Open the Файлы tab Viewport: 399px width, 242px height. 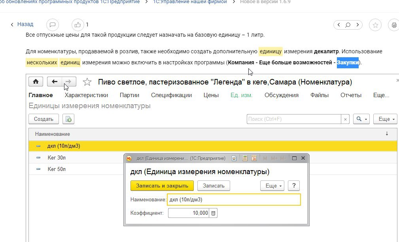click(x=320, y=95)
